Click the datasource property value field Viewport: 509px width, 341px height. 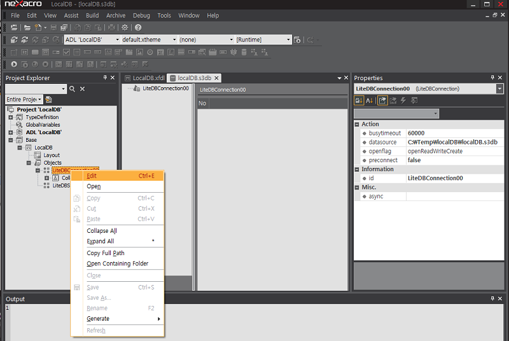[455, 142]
